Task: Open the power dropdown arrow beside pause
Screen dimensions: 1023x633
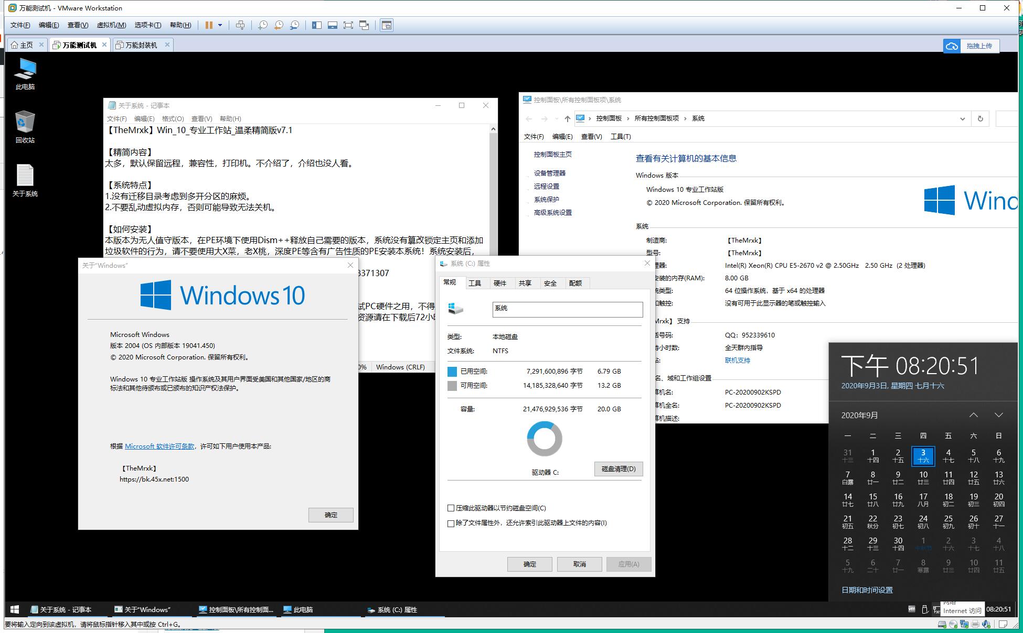Action: tap(220, 25)
